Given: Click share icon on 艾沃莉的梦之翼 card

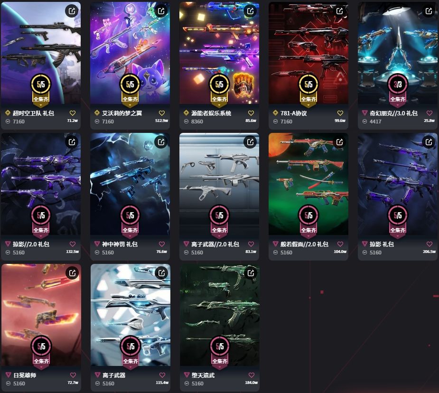Looking at the screenshot, I should pyautogui.click(x=161, y=11).
